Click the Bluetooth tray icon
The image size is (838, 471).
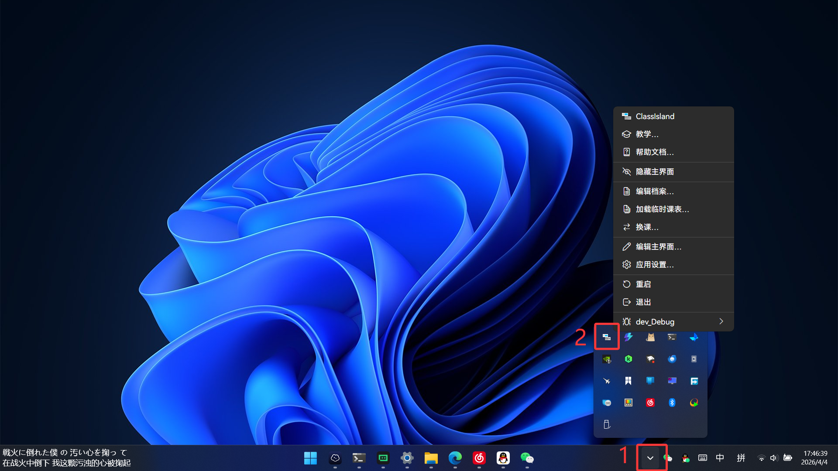click(x=672, y=403)
